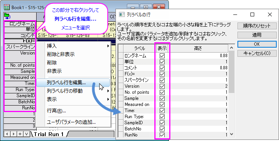
Task: Select worksheet row 1 header
Action: [20, 114]
